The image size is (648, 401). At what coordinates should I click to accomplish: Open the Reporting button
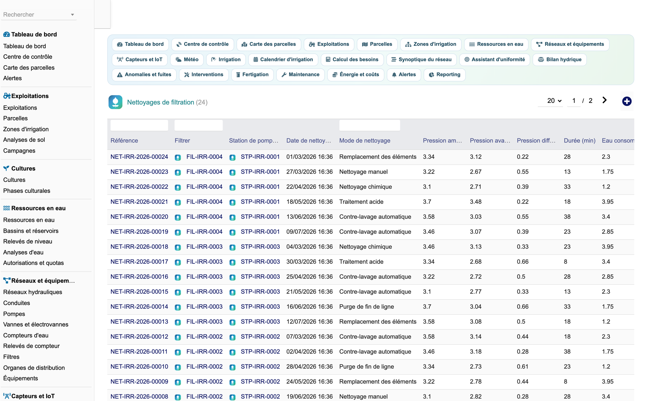coord(444,75)
